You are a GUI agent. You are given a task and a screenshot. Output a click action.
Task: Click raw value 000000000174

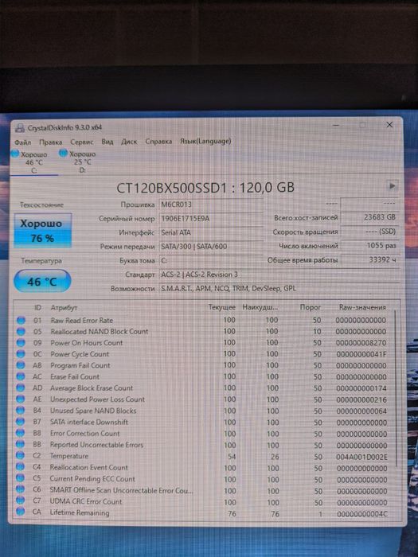tap(361, 388)
